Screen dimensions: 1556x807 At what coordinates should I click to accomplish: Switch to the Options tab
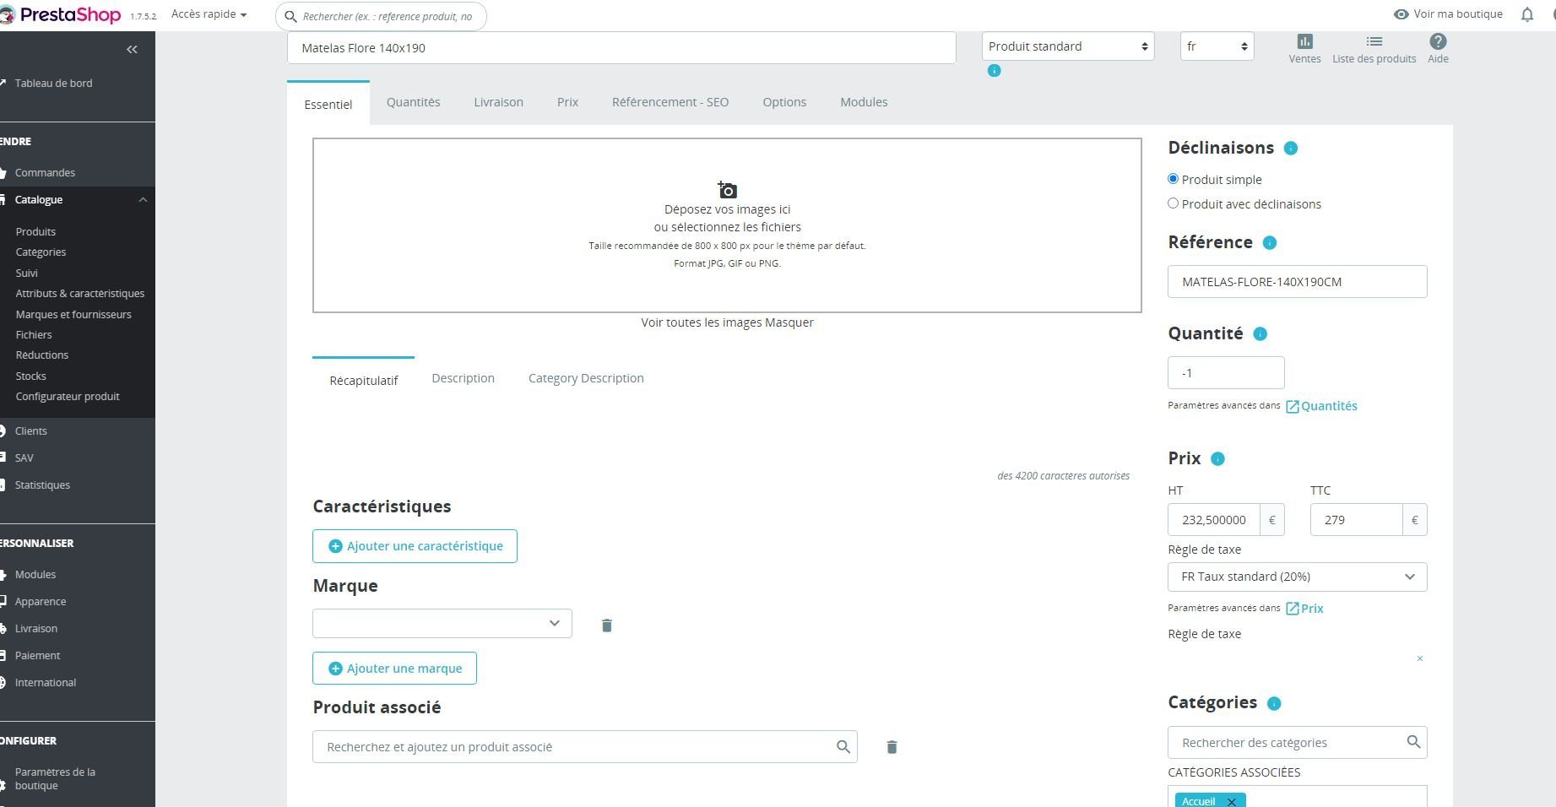[x=784, y=102]
